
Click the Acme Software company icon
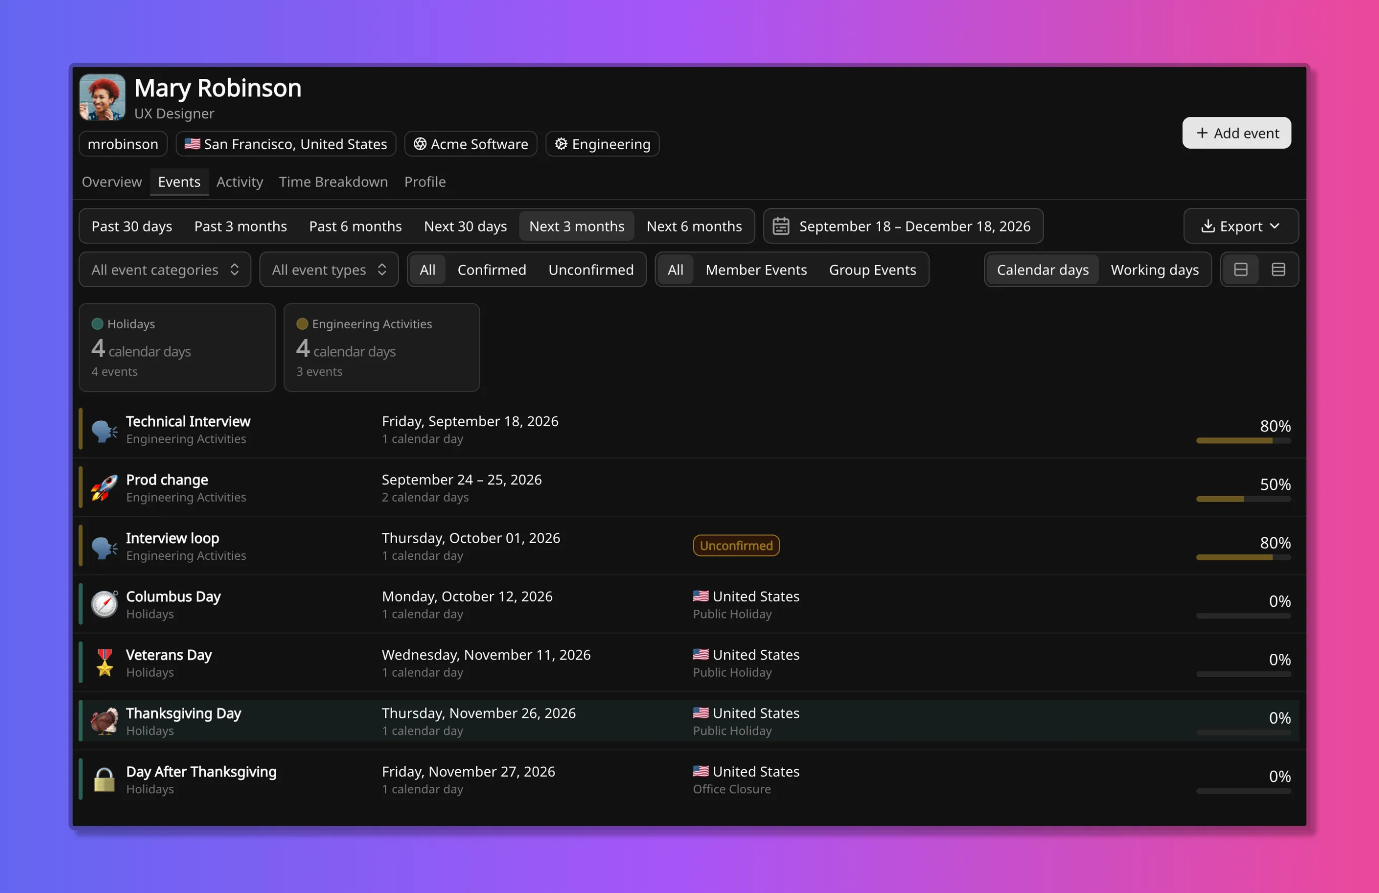pos(420,144)
